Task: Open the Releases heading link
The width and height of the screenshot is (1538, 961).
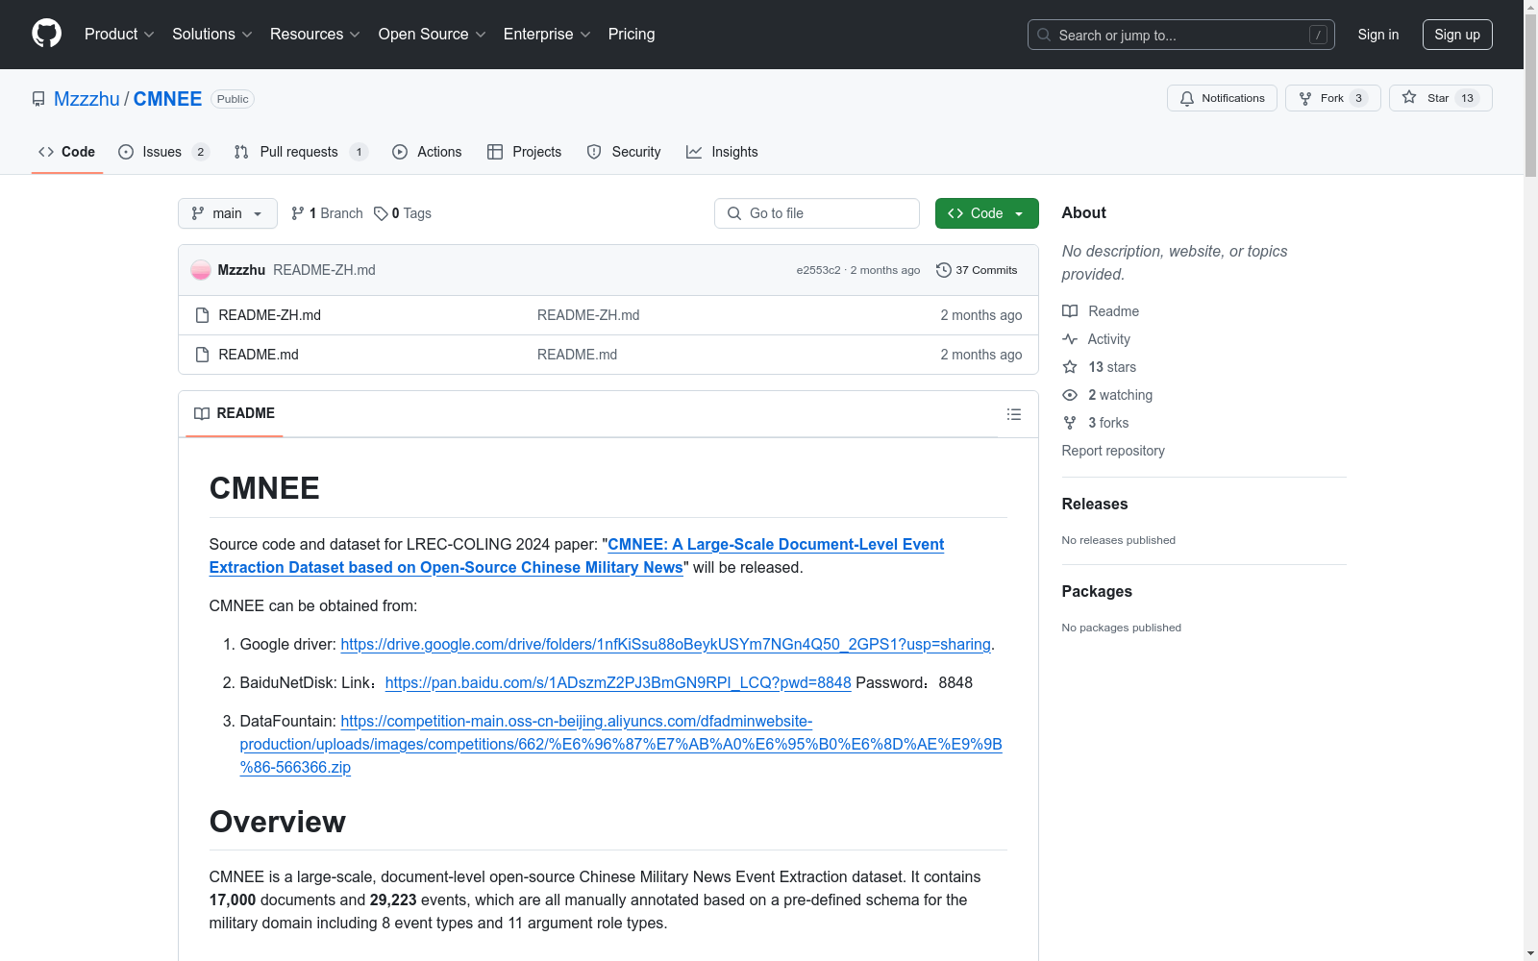Action: coord(1095,504)
